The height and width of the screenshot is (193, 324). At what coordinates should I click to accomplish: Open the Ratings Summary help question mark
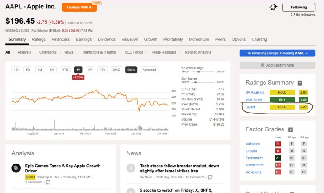[x=300, y=83]
